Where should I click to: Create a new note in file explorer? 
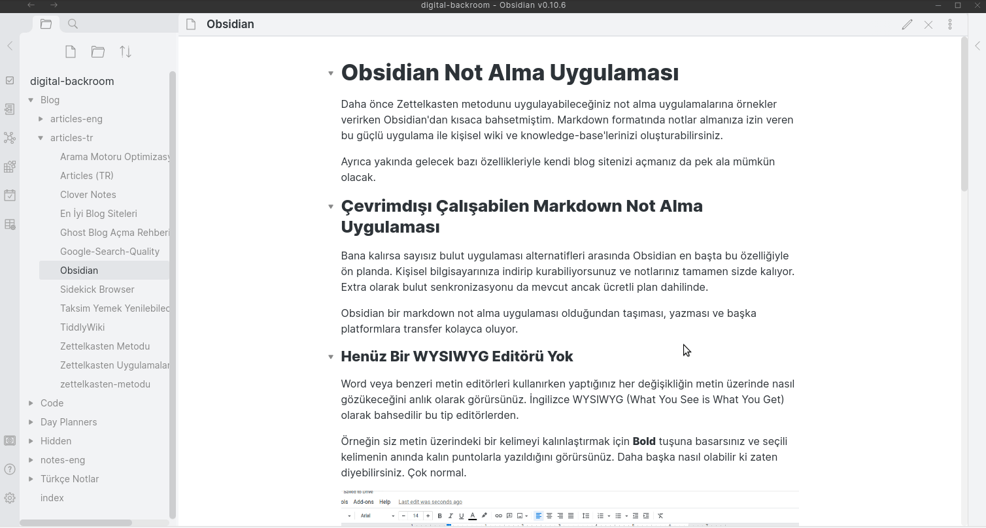click(71, 52)
